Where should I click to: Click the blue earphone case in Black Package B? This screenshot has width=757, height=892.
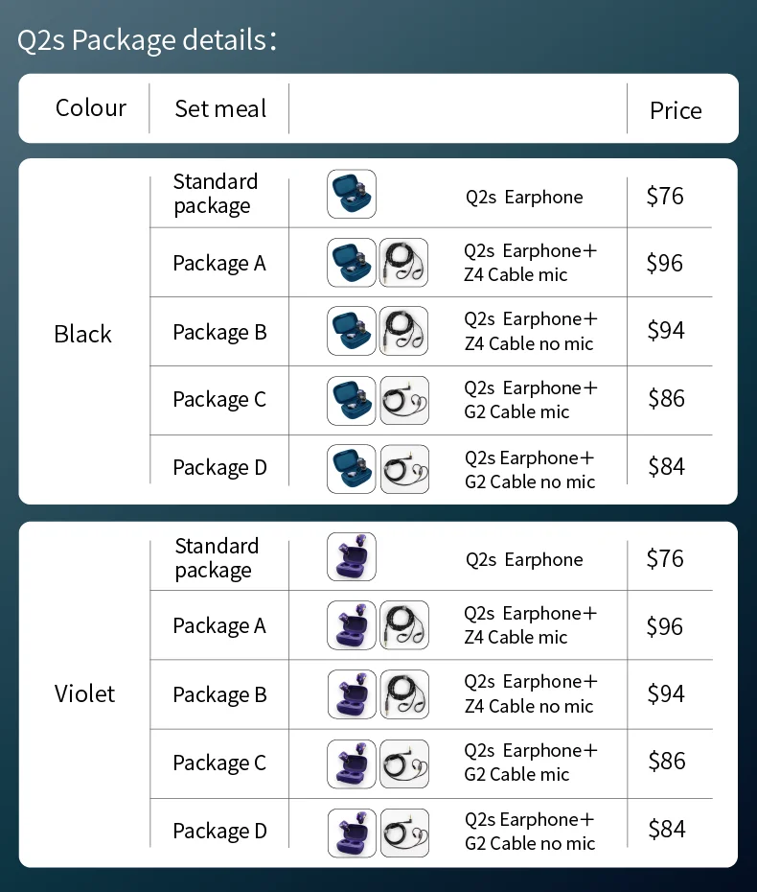coord(352,331)
